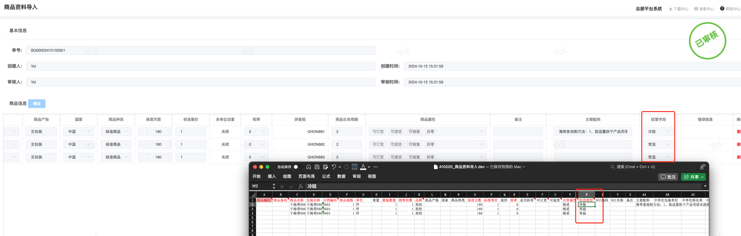
Task: Click the 批注 comments button
Action: (668, 177)
